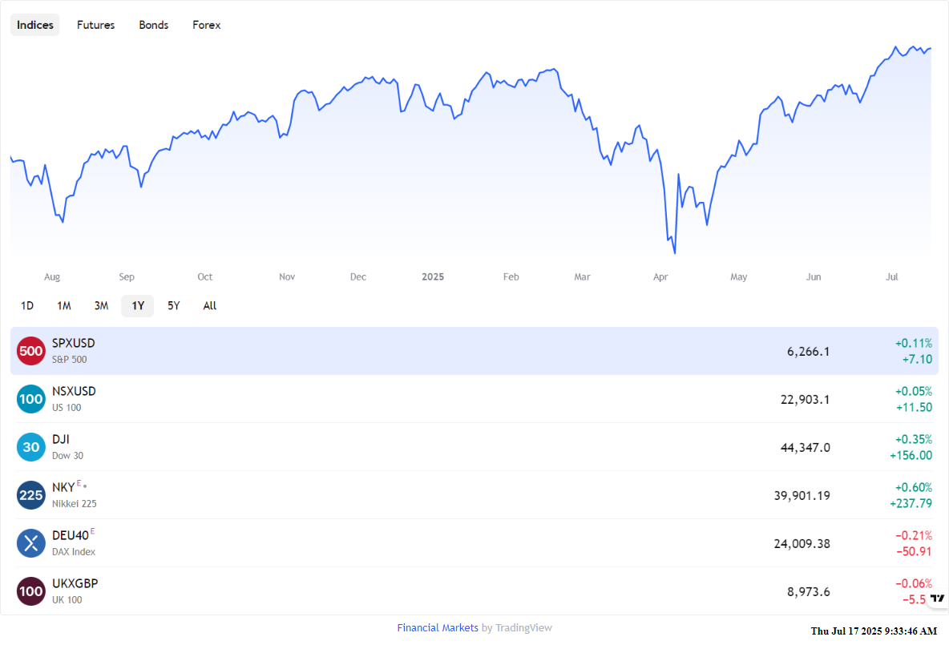
Task: Click the April low on the chart line
Action: tap(674, 252)
